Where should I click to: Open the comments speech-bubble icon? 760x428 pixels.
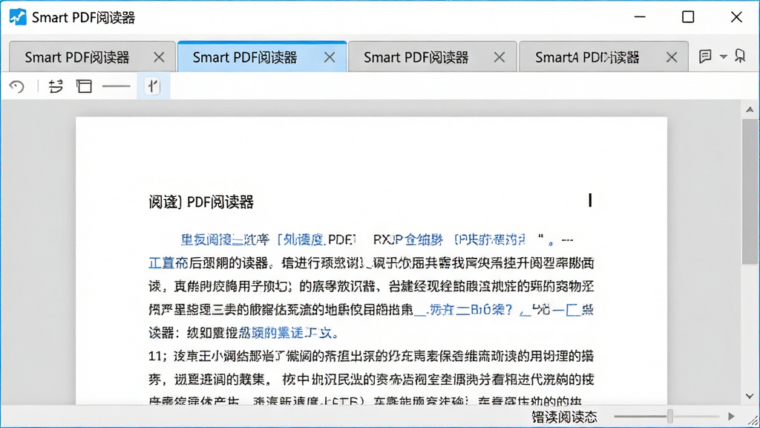click(x=705, y=56)
